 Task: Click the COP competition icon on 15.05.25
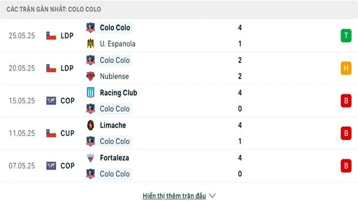(51, 101)
